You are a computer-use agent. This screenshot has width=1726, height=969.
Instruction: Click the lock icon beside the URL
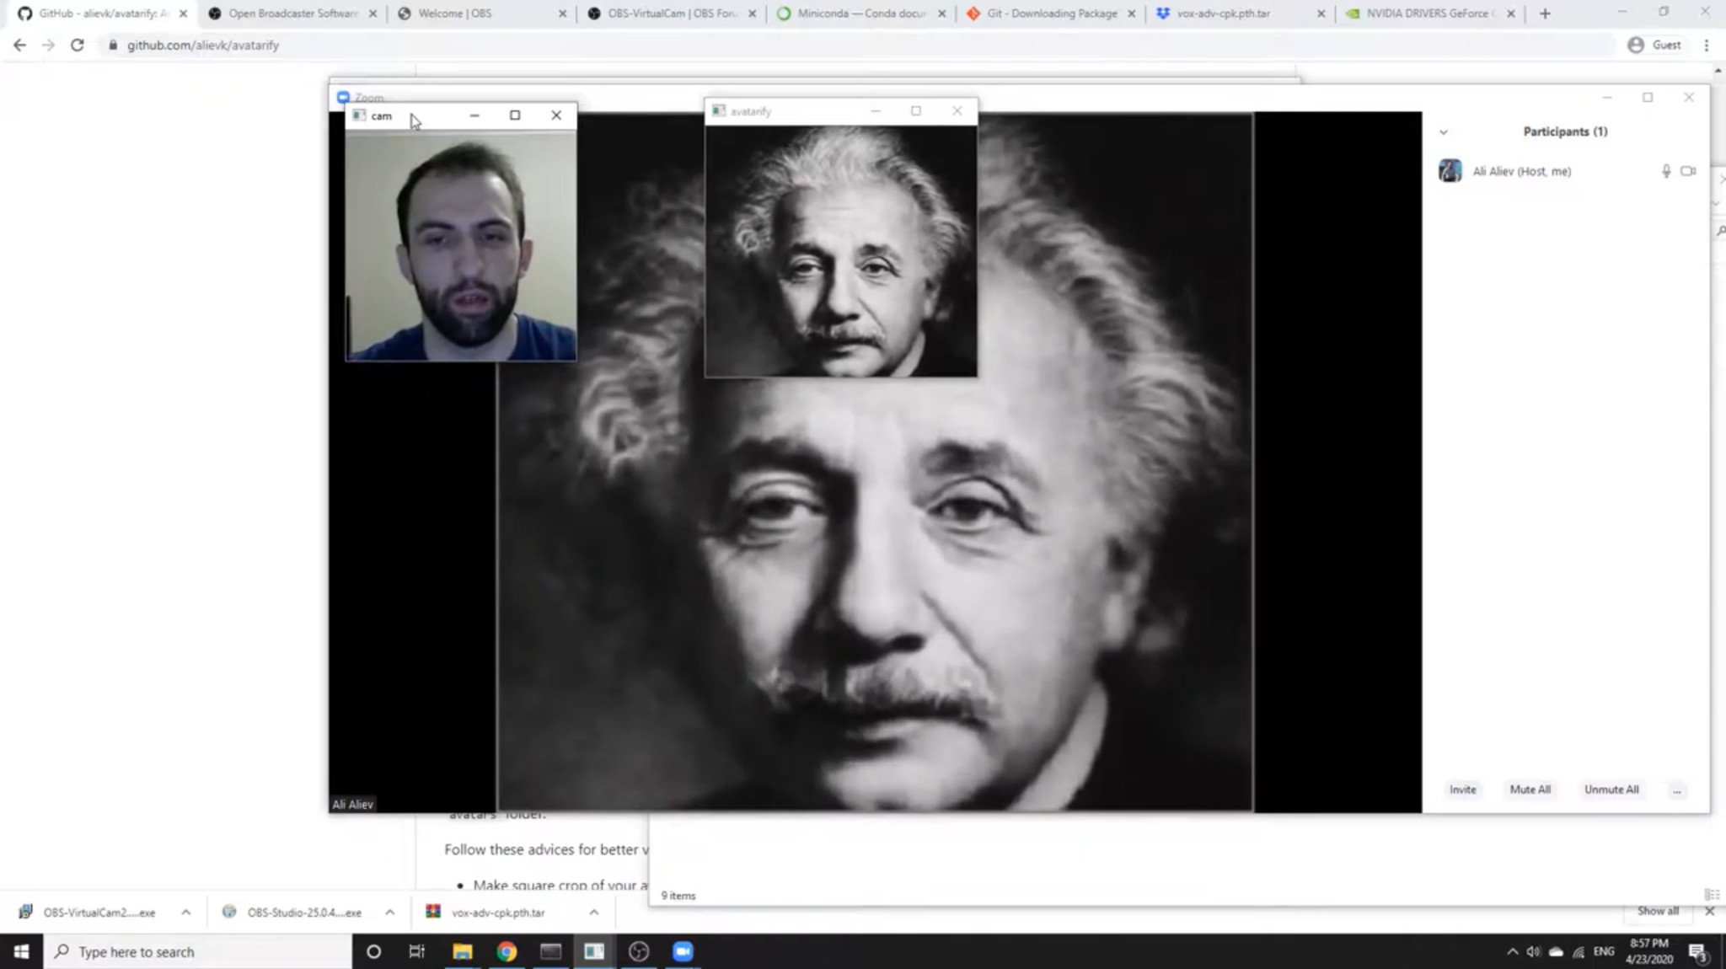coord(113,45)
